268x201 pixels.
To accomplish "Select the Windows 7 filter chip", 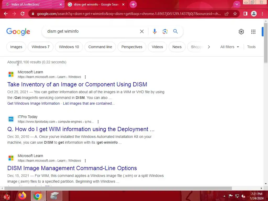I will (41, 47).
